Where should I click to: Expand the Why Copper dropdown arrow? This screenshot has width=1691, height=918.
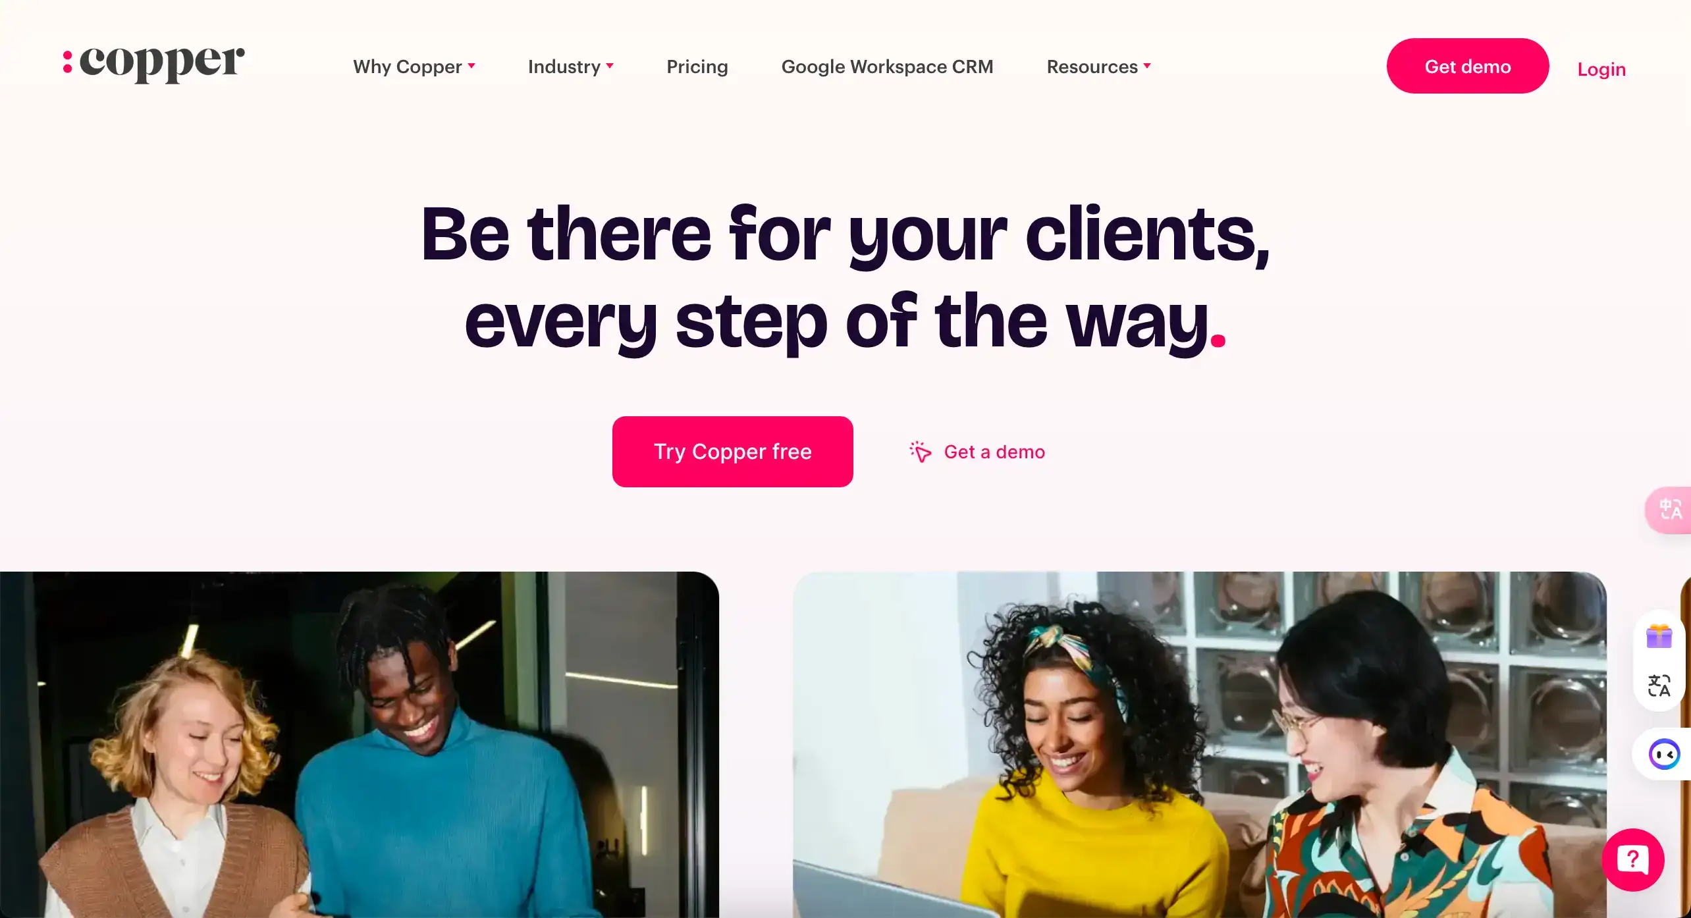(471, 66)
